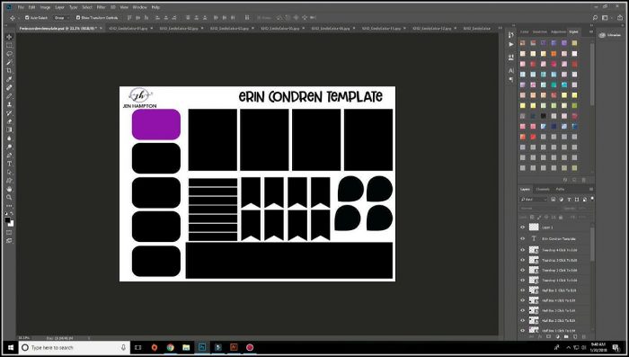Select the Lasso tool
The width and height of the screenshot is (629, 357).
9,54
